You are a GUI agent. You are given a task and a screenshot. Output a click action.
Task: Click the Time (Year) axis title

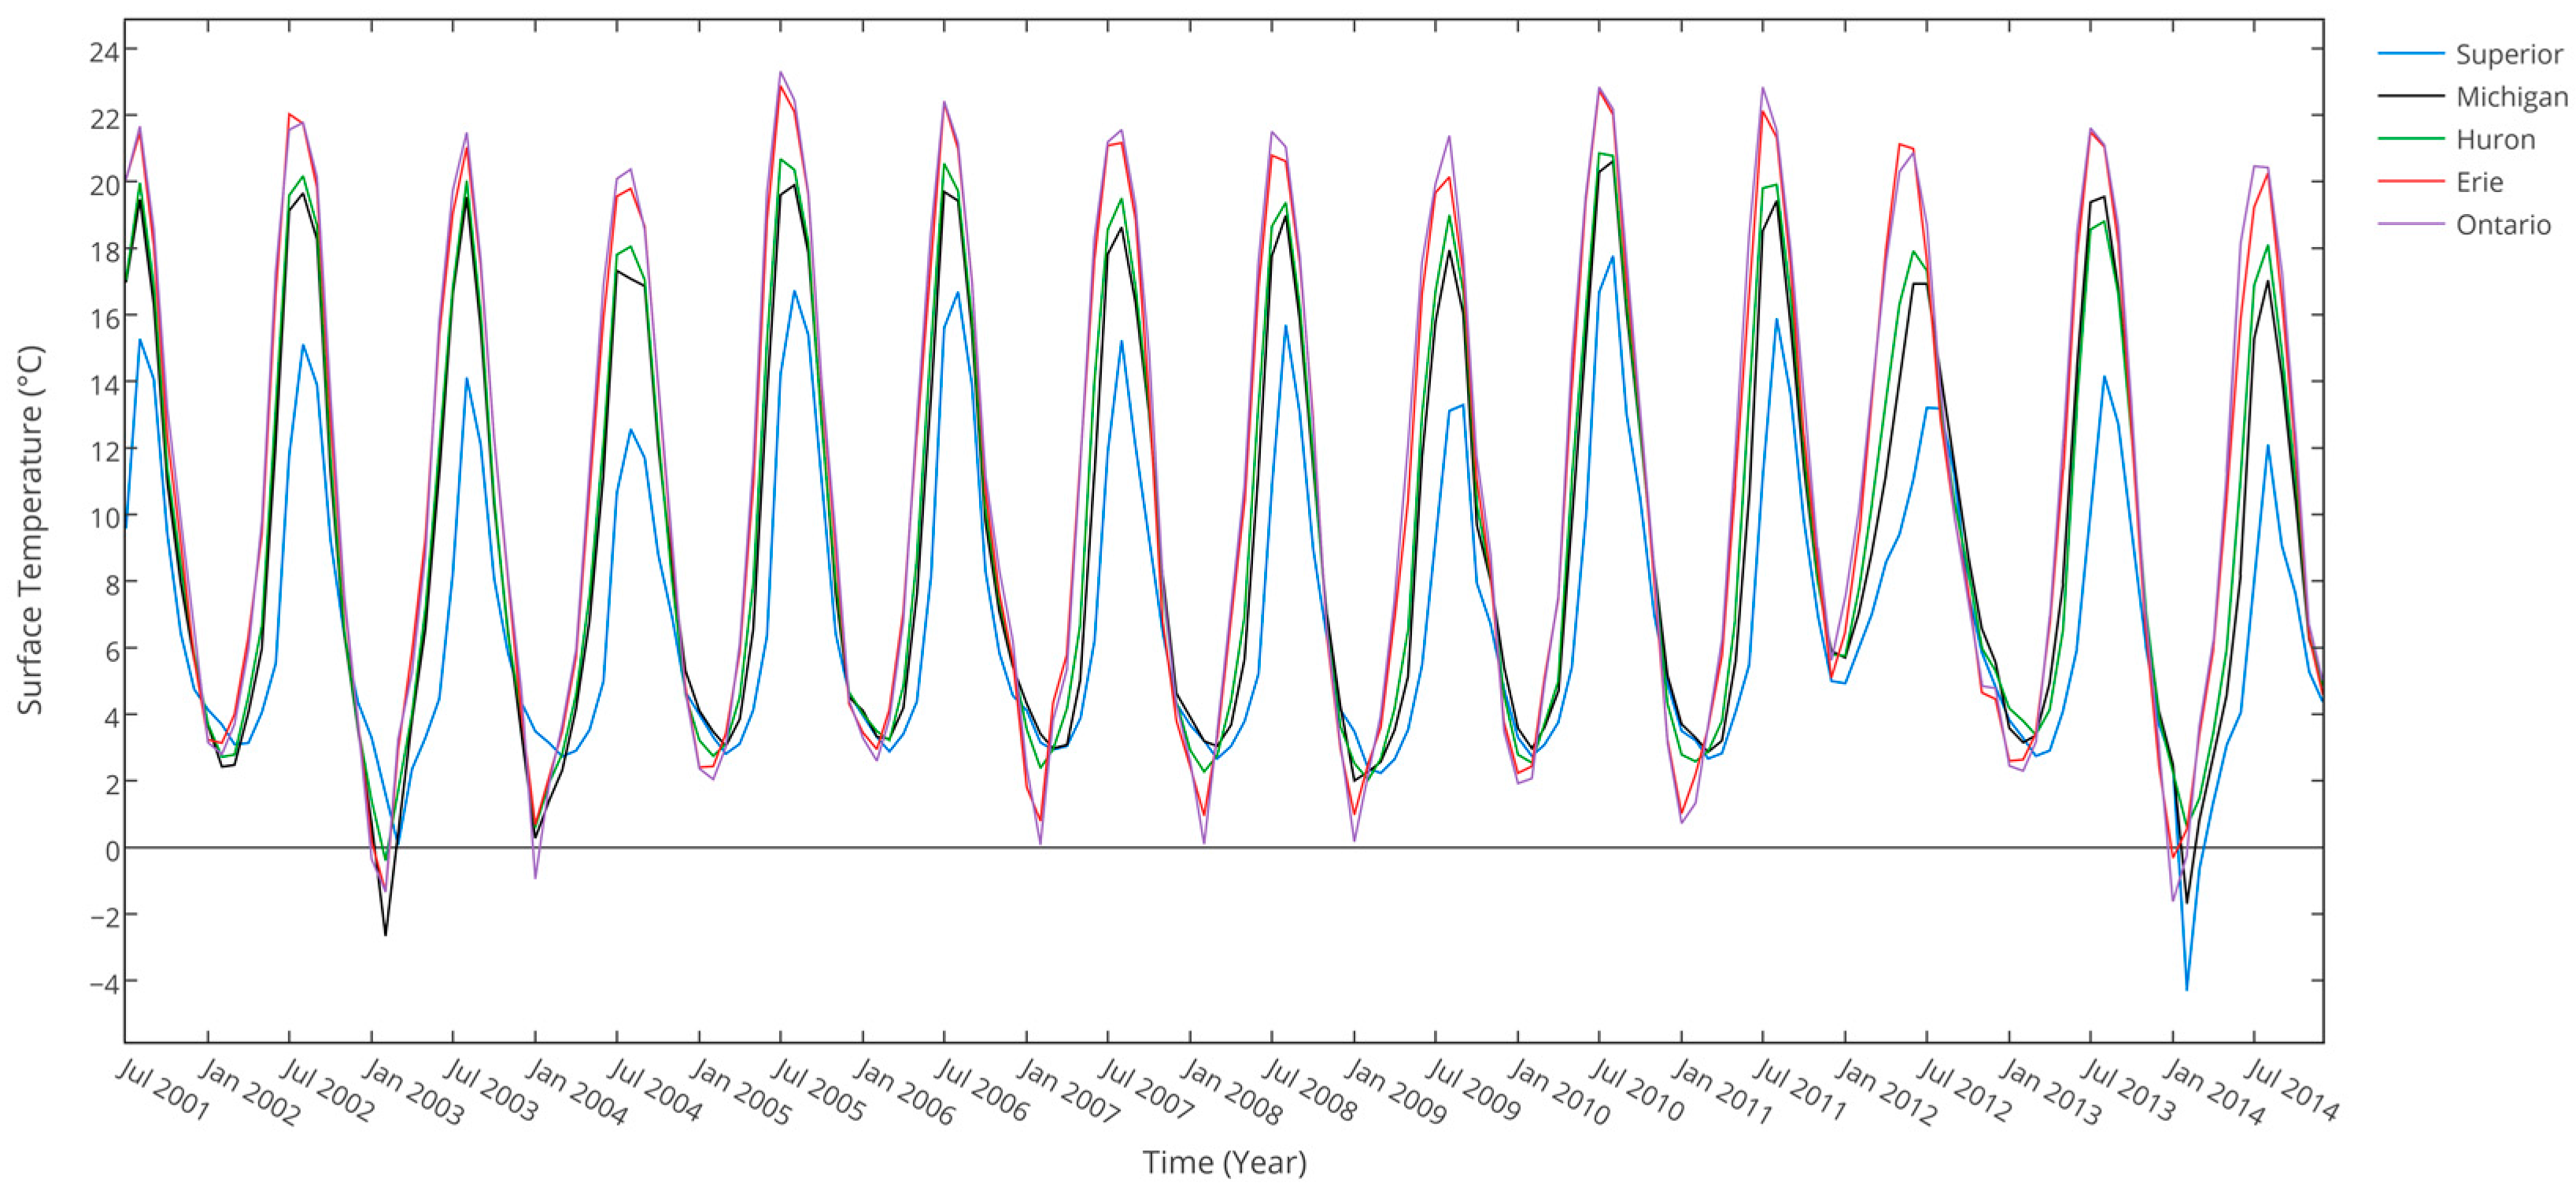click(x=1224, y=1163)
